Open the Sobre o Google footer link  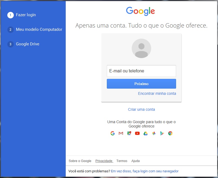pyautogui.click(x=80, y=161)
